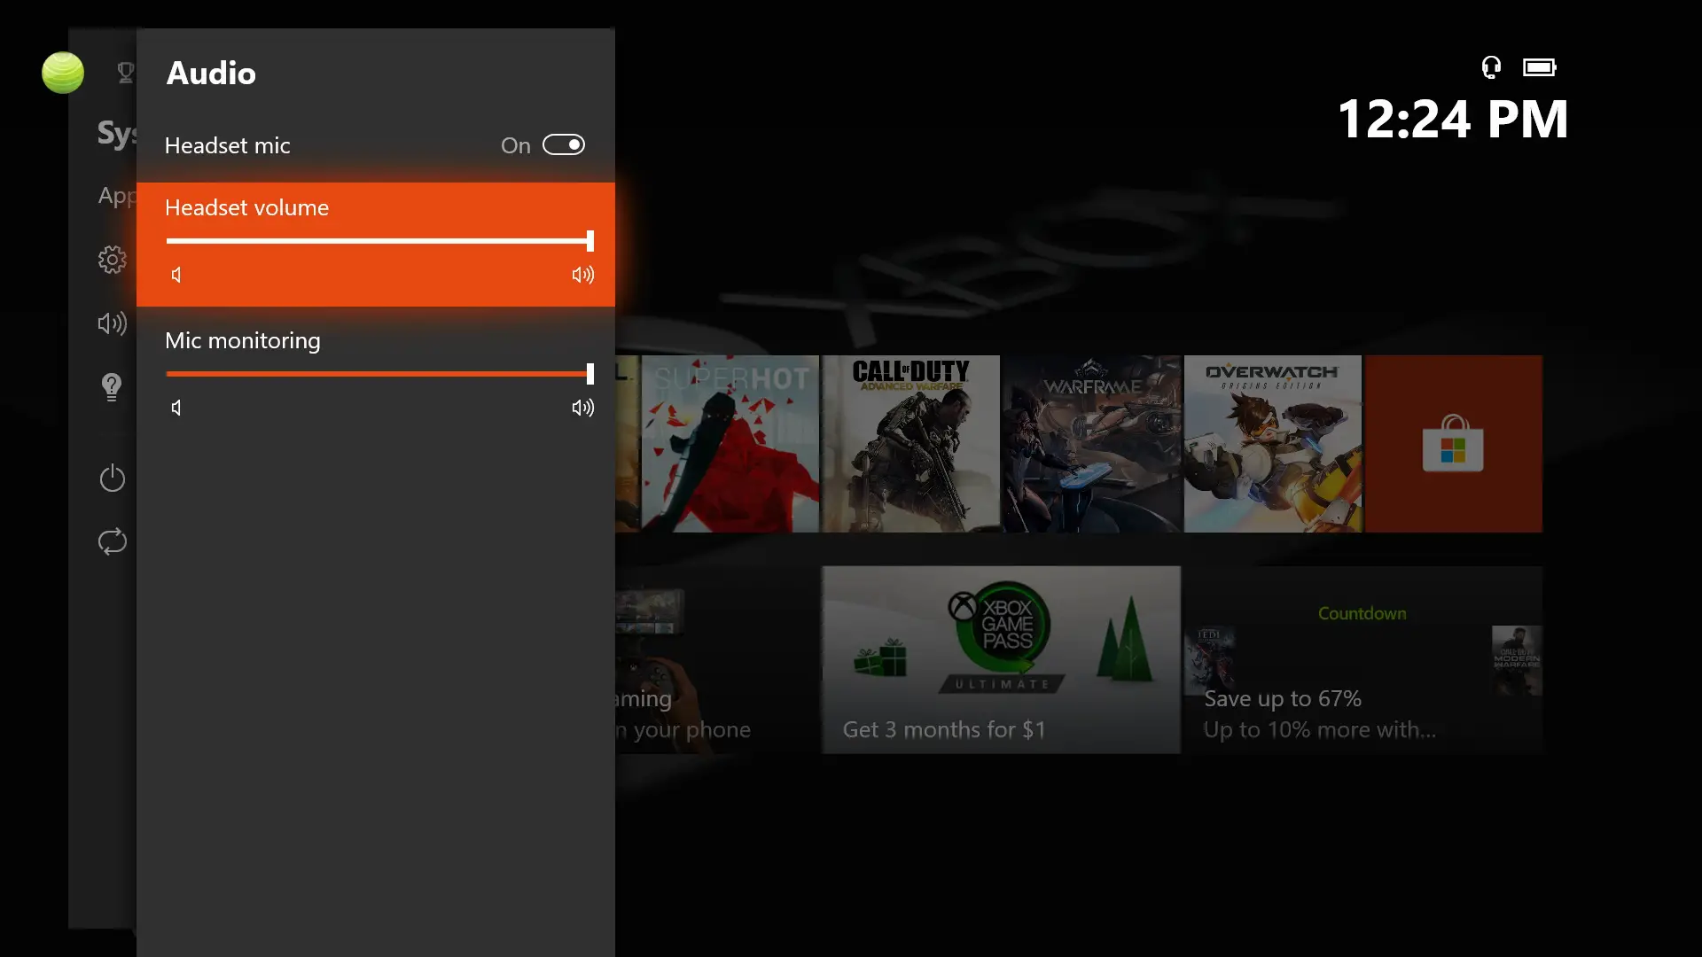Open the Microsoft Store tile
The width and height of the screenshot is (1702, 957).
(x=1453, y=444)
